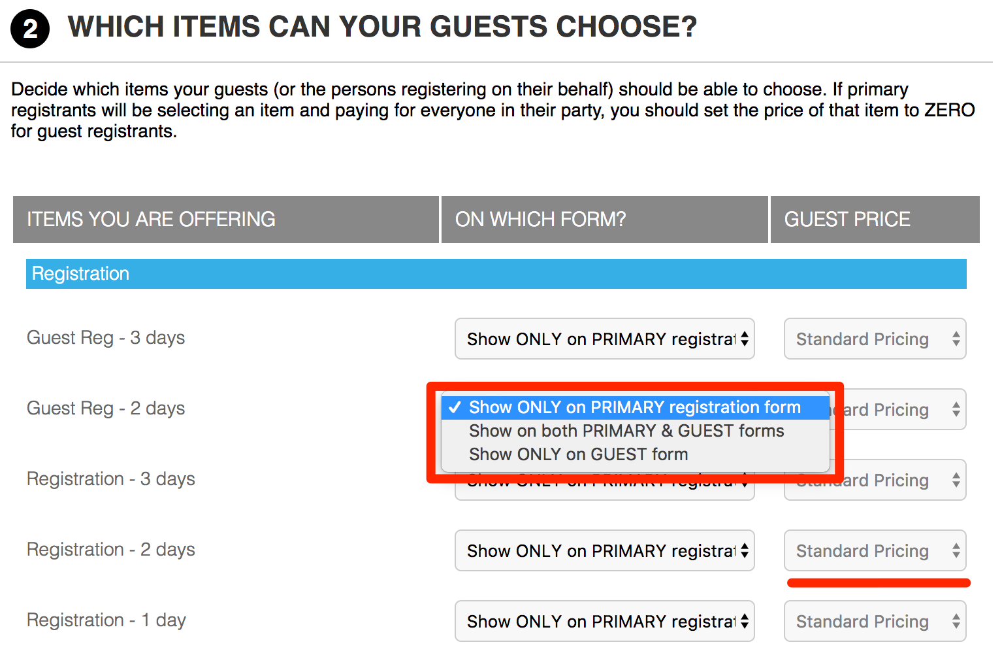Click the 'Guest Reg - 3 days' item label
The width and height of the screenshot is (1002, 655).
(x=106, y=338)
